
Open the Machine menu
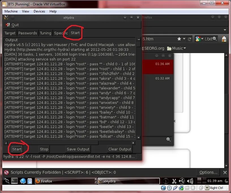(x=11, y=11)
